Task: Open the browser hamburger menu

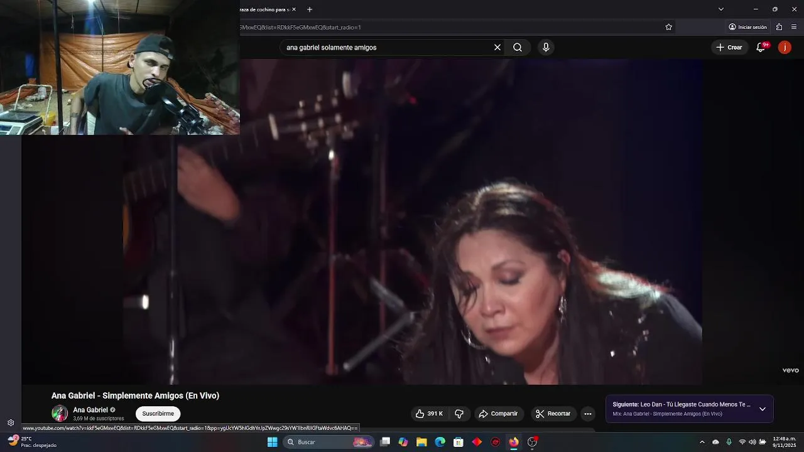Action: pos(794,27)
